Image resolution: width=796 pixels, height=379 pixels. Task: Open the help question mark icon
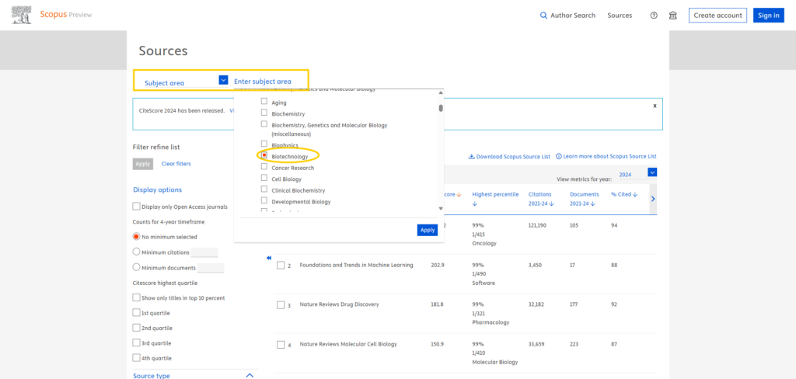(654, 16)
